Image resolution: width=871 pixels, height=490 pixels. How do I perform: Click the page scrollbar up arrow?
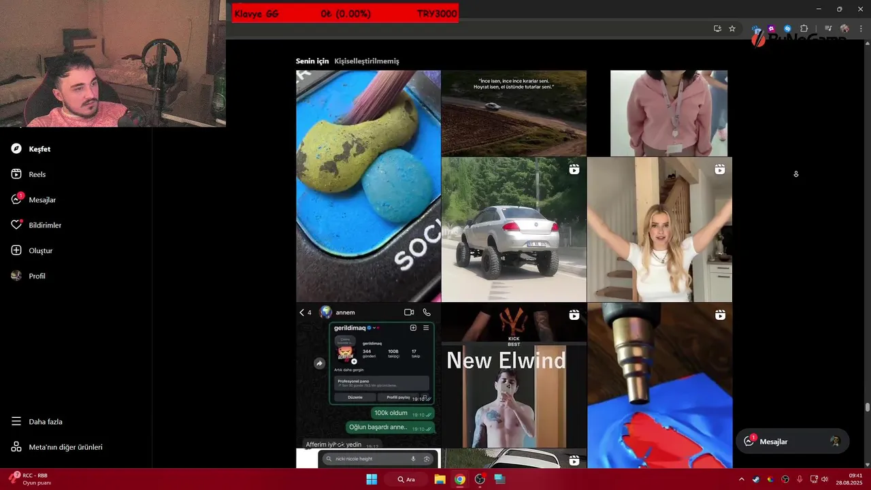click(x=867, y=44)
